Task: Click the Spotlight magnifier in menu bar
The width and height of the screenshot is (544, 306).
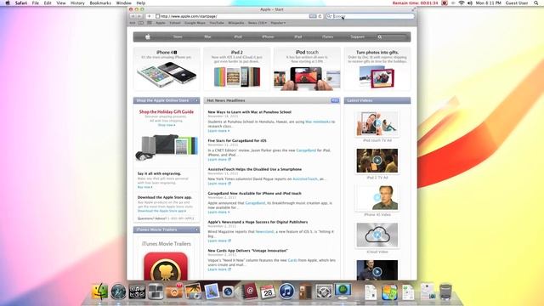Action: tap(536, 3)
